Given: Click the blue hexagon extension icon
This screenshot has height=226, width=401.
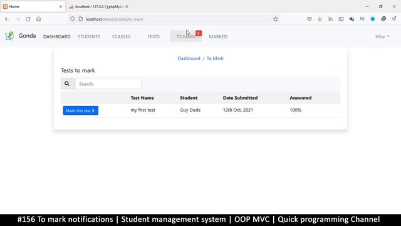Looking at the screenshot, I should [373, 19].
